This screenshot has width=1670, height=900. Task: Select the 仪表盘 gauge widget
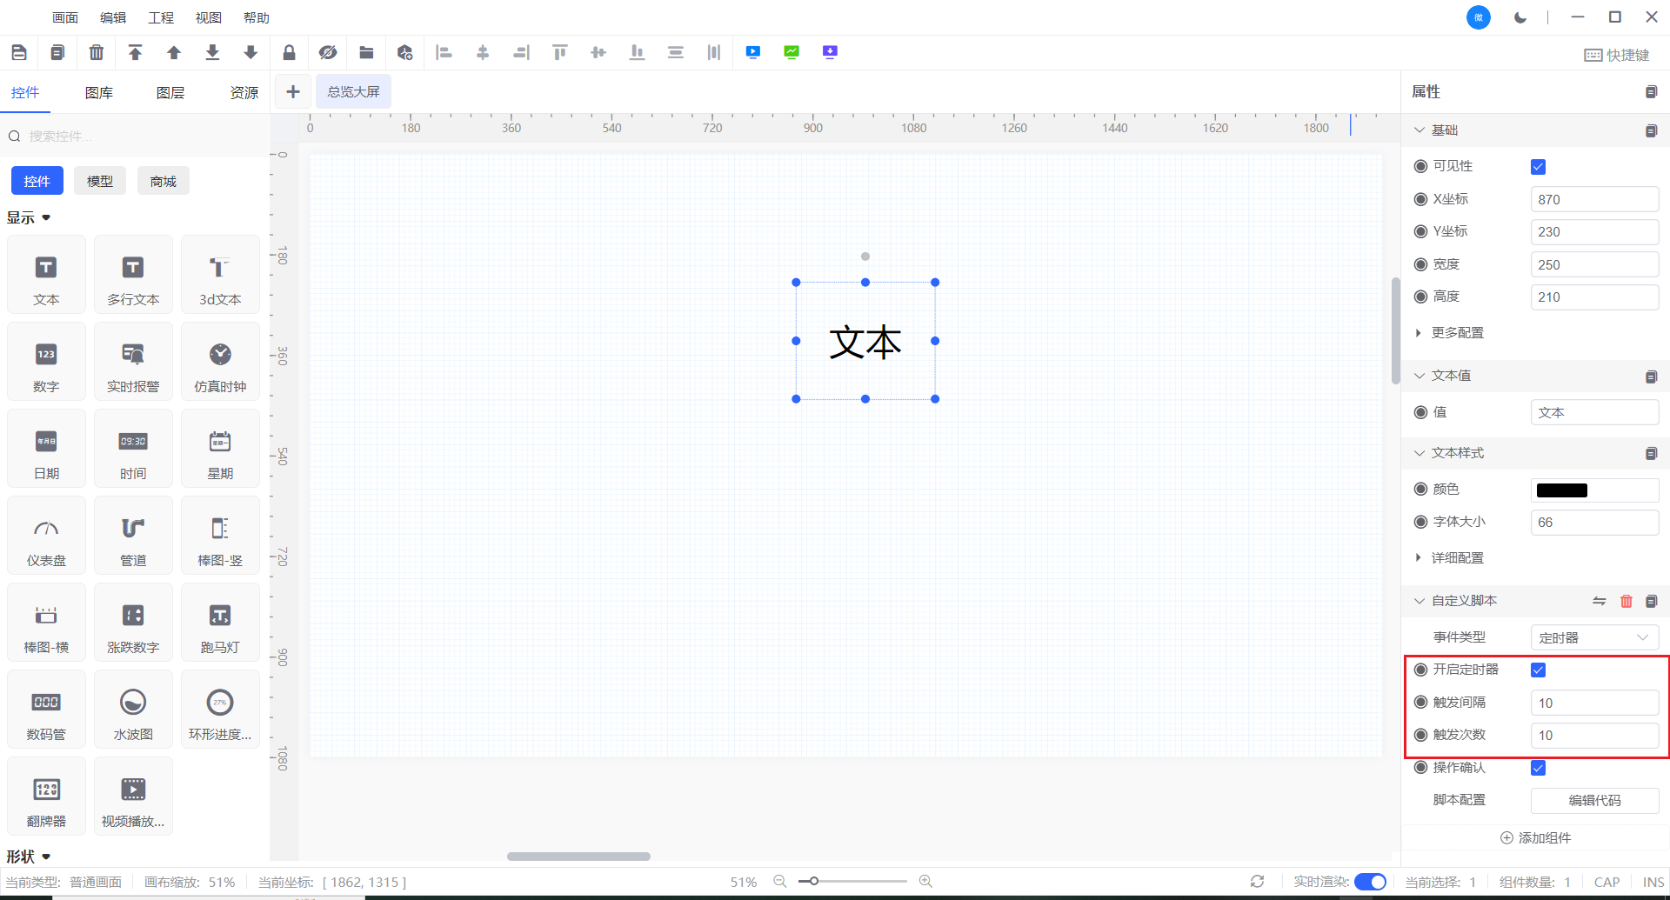(x=46, y=537)
